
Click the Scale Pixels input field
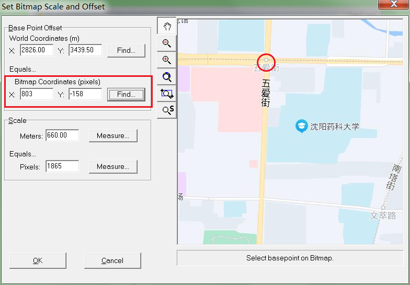click(x=62, y=167)
